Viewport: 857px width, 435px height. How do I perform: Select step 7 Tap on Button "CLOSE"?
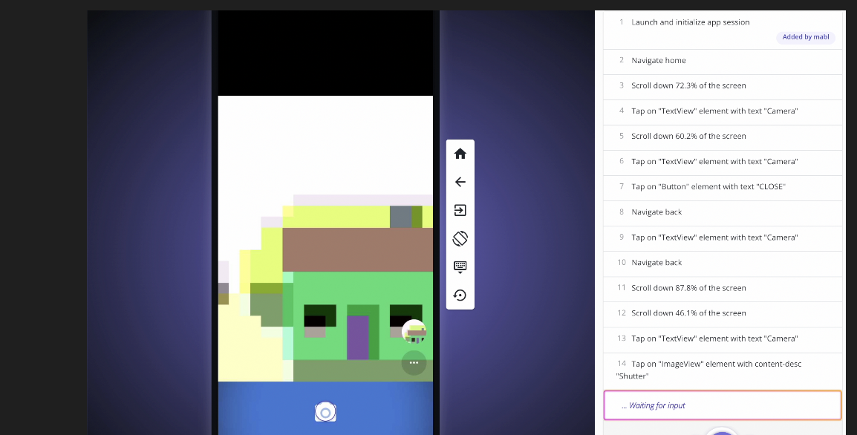723,187
